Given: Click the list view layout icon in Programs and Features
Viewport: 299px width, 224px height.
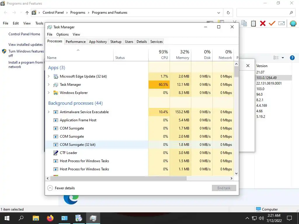Looking at the screenshot, I should point(276,58).
